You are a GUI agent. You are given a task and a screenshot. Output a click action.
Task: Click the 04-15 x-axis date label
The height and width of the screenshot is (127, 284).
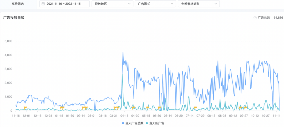click(x=124, y=115)
